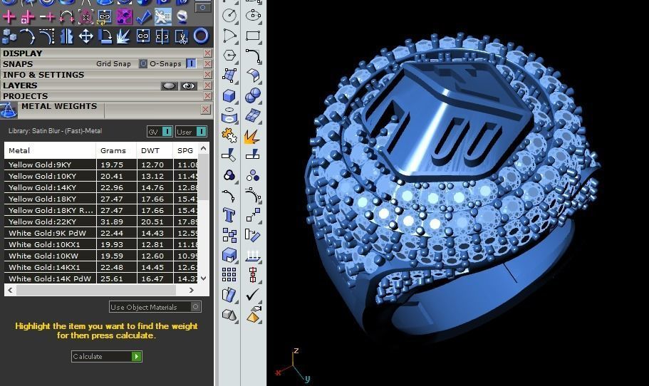Screen dimensions: 649x386
Task: Click the black checkmark icon in vertical toolbar
Action: click(x=252, y=295)
